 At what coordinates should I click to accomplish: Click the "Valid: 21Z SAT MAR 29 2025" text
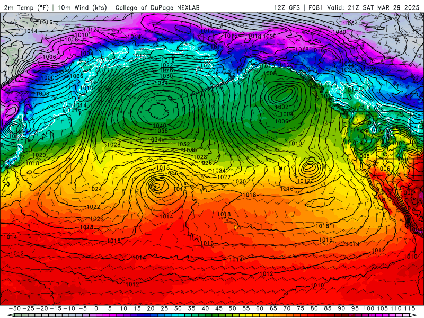pyautogui.click(x=374, y=7)
